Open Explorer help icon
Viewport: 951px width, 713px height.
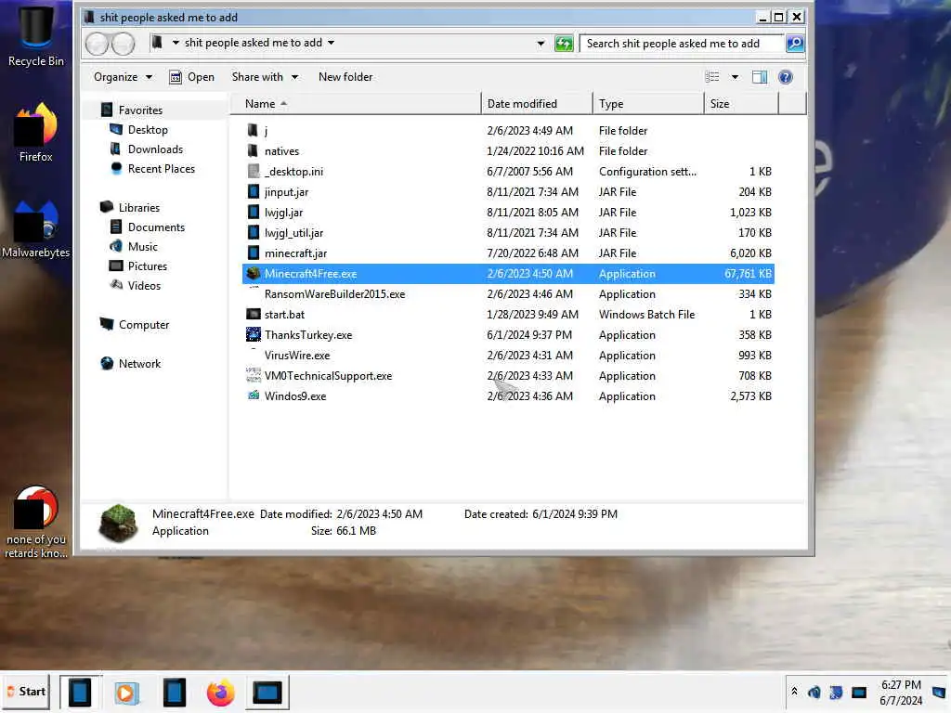(x=786, y=77)
